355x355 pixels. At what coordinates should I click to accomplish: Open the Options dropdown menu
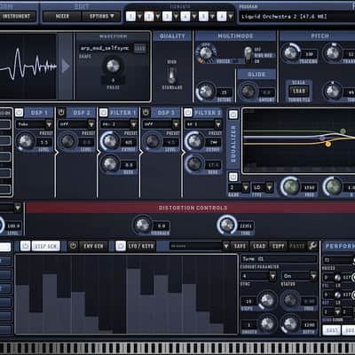[101, 17]
